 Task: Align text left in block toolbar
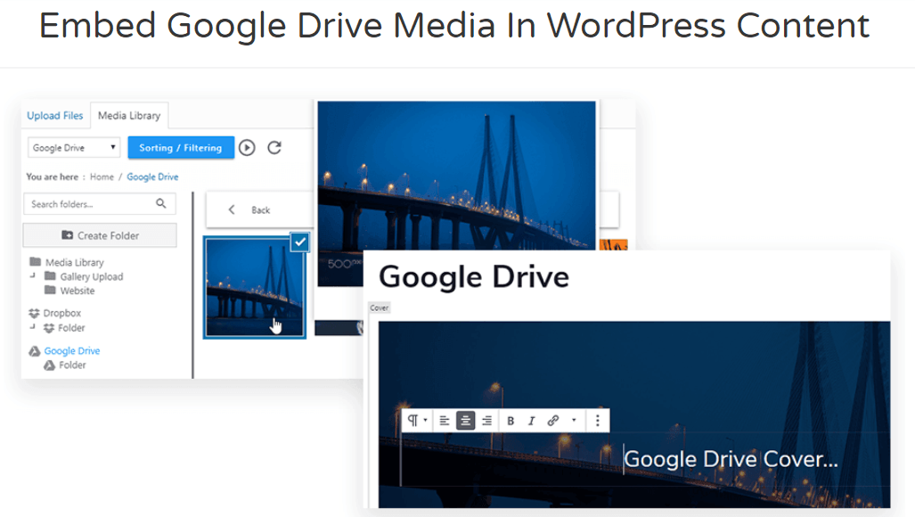[445, 421]
